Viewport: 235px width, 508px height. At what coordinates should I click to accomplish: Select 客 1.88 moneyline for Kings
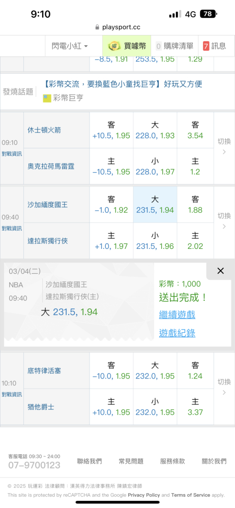195,205
